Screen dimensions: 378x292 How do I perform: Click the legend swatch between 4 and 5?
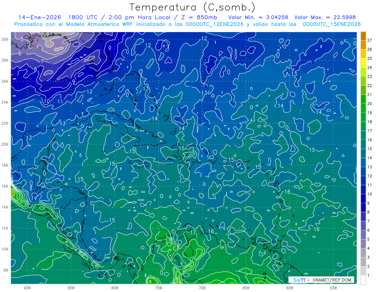[x=363, y=244]
